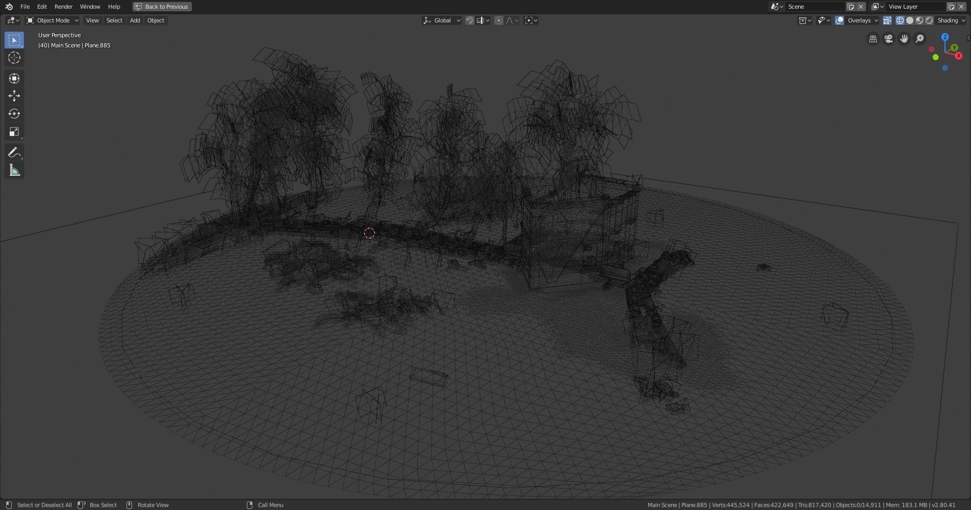
Task: Toggle X-ray mode
Action: click(x=887, y=20)
